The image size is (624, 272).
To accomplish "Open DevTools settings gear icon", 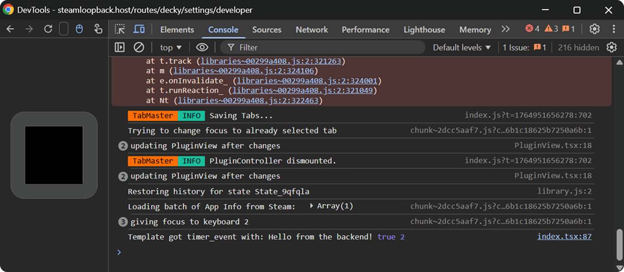I will (x=594, y=29).
